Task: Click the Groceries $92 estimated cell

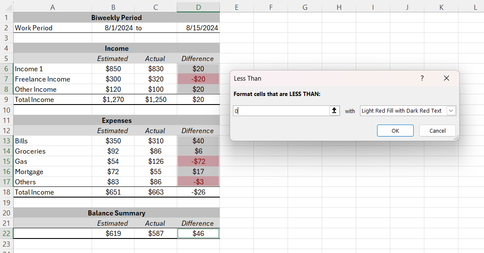Action: click(113, 151)
